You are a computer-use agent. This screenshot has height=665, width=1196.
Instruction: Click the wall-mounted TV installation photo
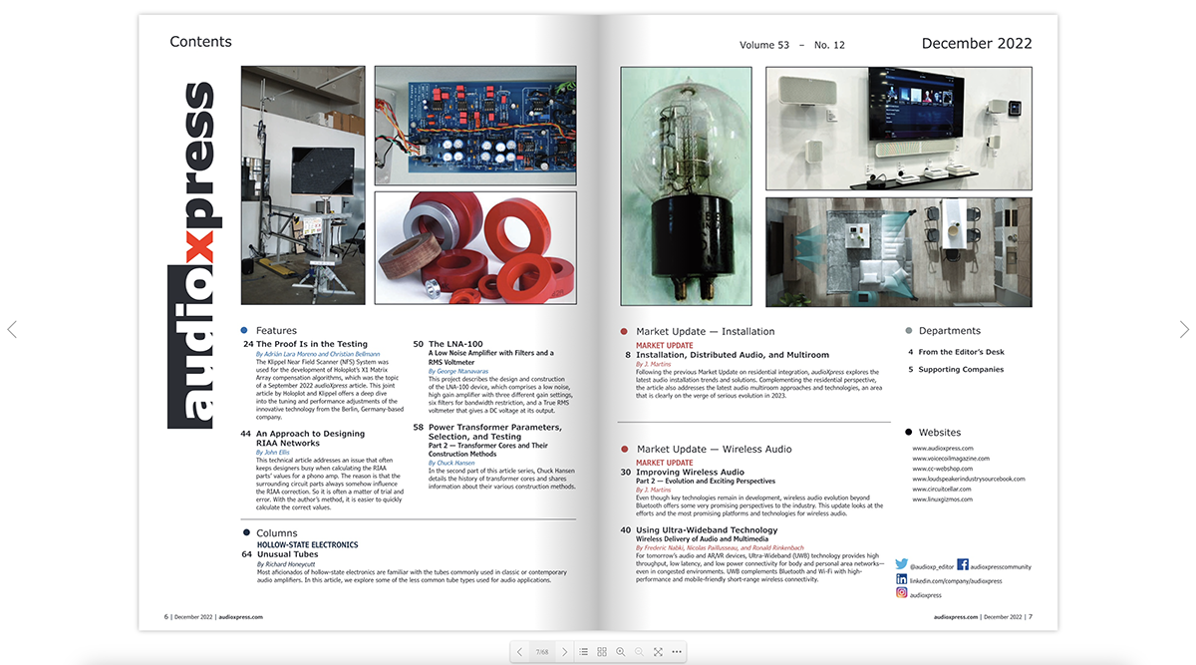click(x=899, y=129)
